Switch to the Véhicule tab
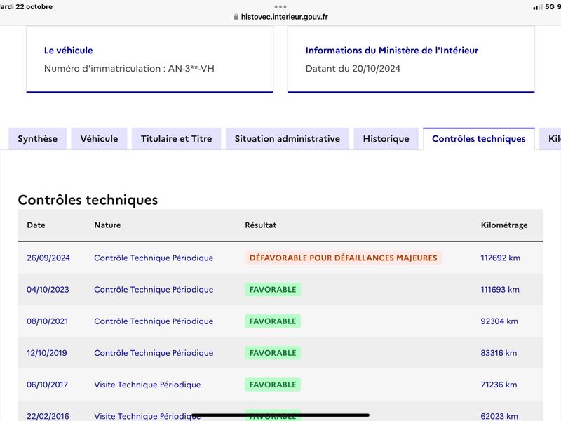 (99, 138)
